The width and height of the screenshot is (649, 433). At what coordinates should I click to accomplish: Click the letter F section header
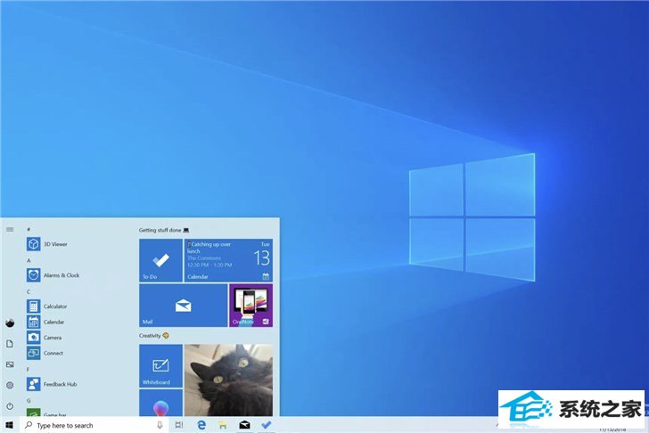29,369
